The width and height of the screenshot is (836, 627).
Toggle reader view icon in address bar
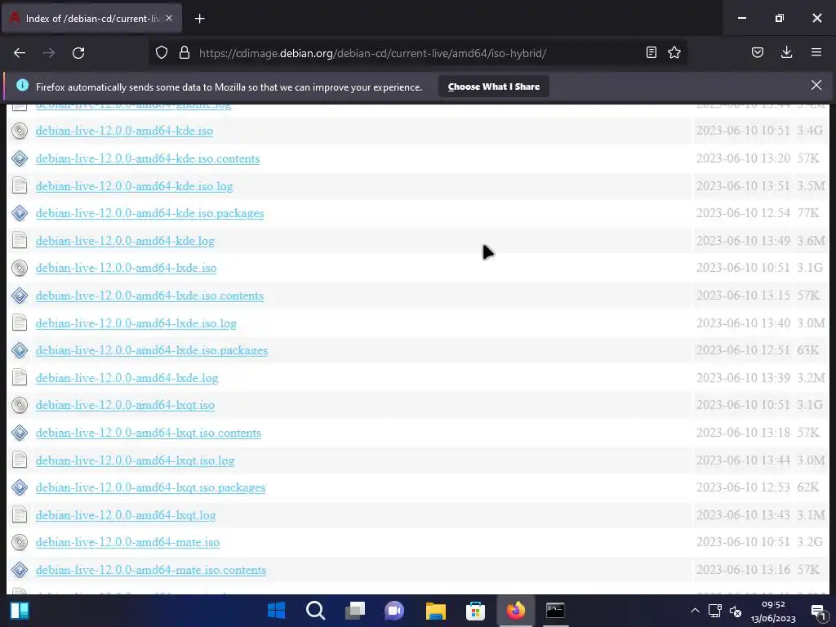point(651,53)
